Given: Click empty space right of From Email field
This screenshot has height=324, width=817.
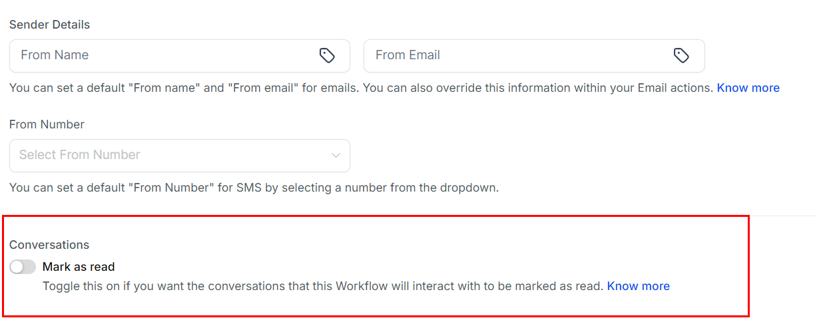Looking at the screenshot, I should pos(759,56).
